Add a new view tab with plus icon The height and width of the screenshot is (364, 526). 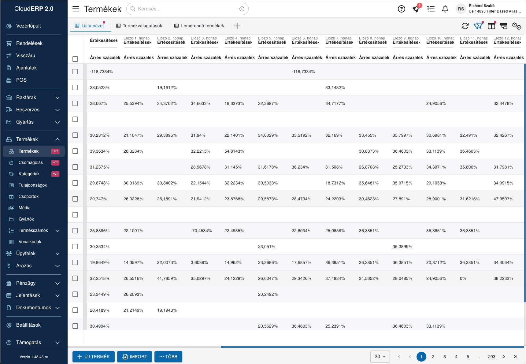tap(237, 26)
